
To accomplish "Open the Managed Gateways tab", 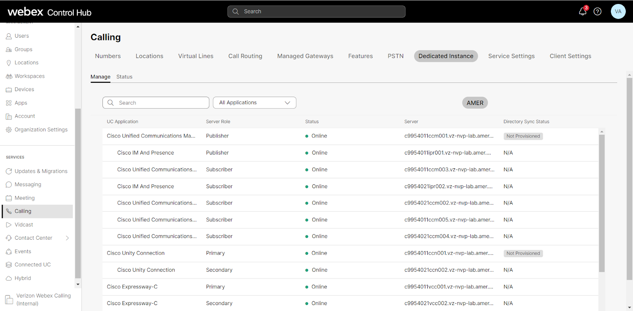I will pyautogui.click(x=305, y=56).
